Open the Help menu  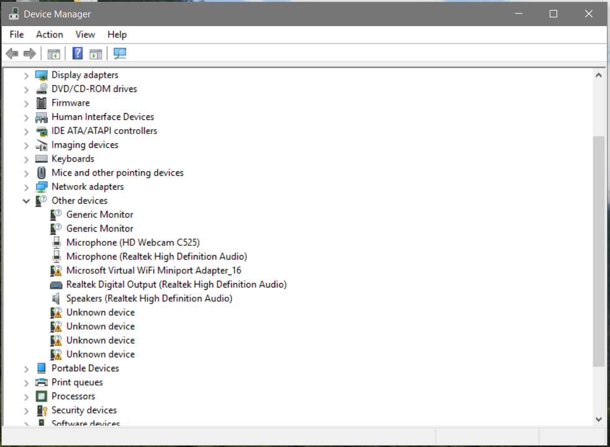117,35
